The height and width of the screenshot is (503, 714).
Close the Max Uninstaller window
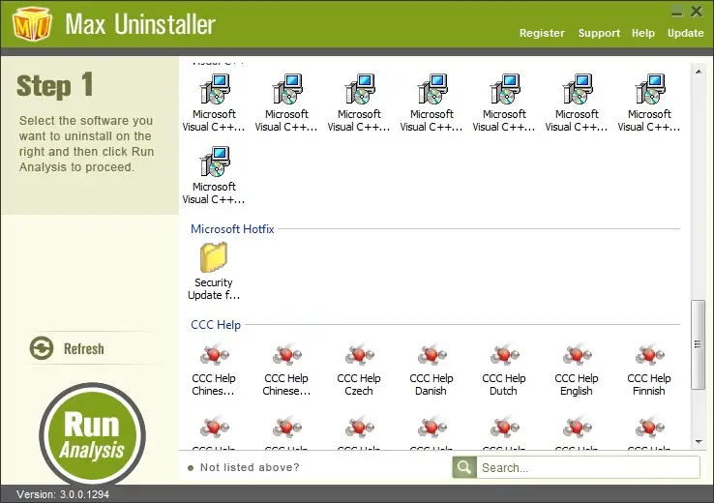click(x=697, y=12)
